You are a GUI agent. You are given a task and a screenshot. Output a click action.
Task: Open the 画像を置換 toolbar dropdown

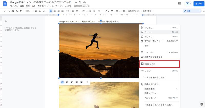[148, 11]
